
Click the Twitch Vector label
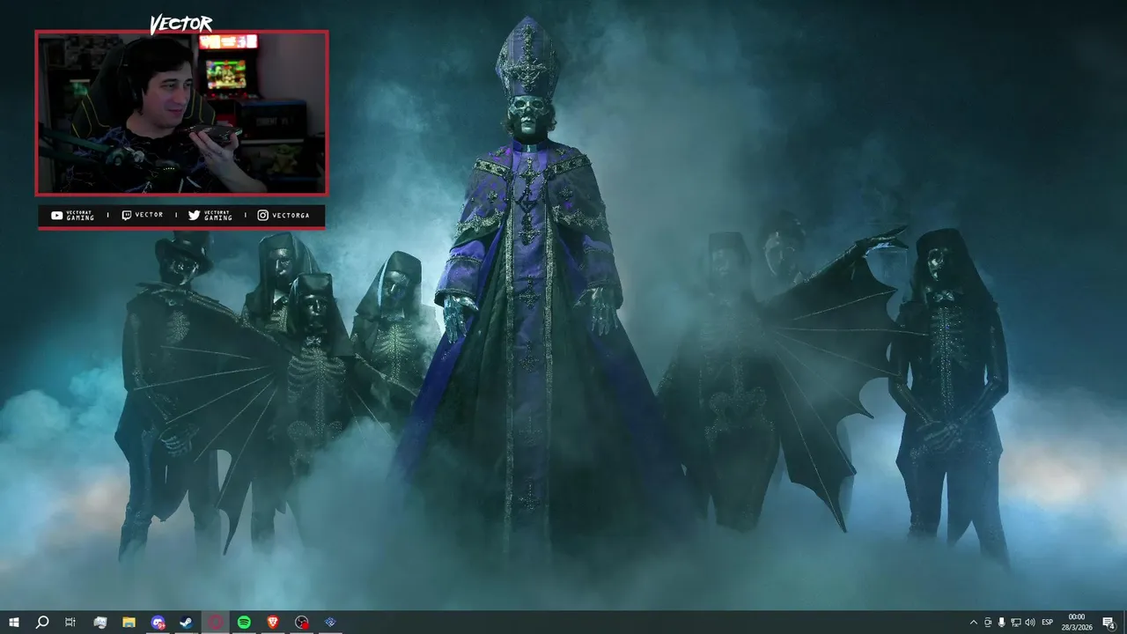click(143, 216)
